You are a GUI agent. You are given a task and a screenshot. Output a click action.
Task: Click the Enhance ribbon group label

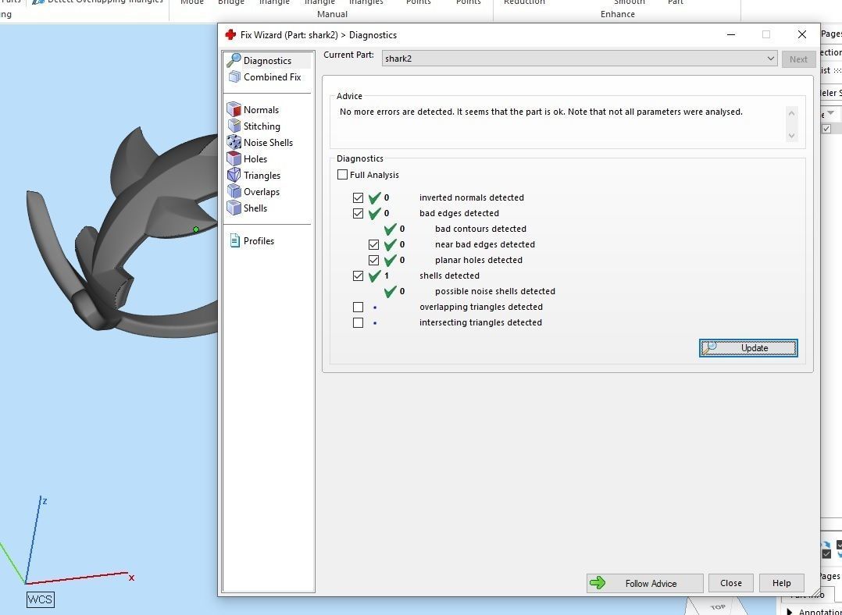tap(617, 14)
